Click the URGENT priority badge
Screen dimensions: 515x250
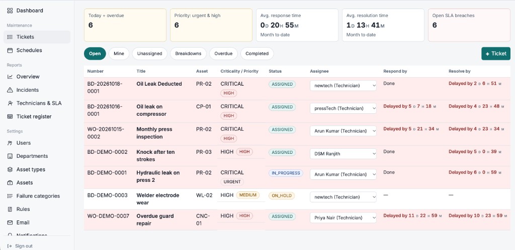pyautogui.click(x=232, y=182)
